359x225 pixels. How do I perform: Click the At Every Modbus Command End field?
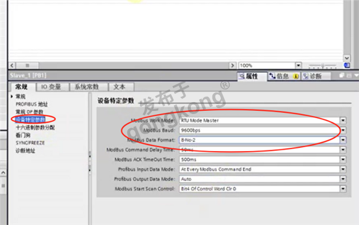pos(260,169)
